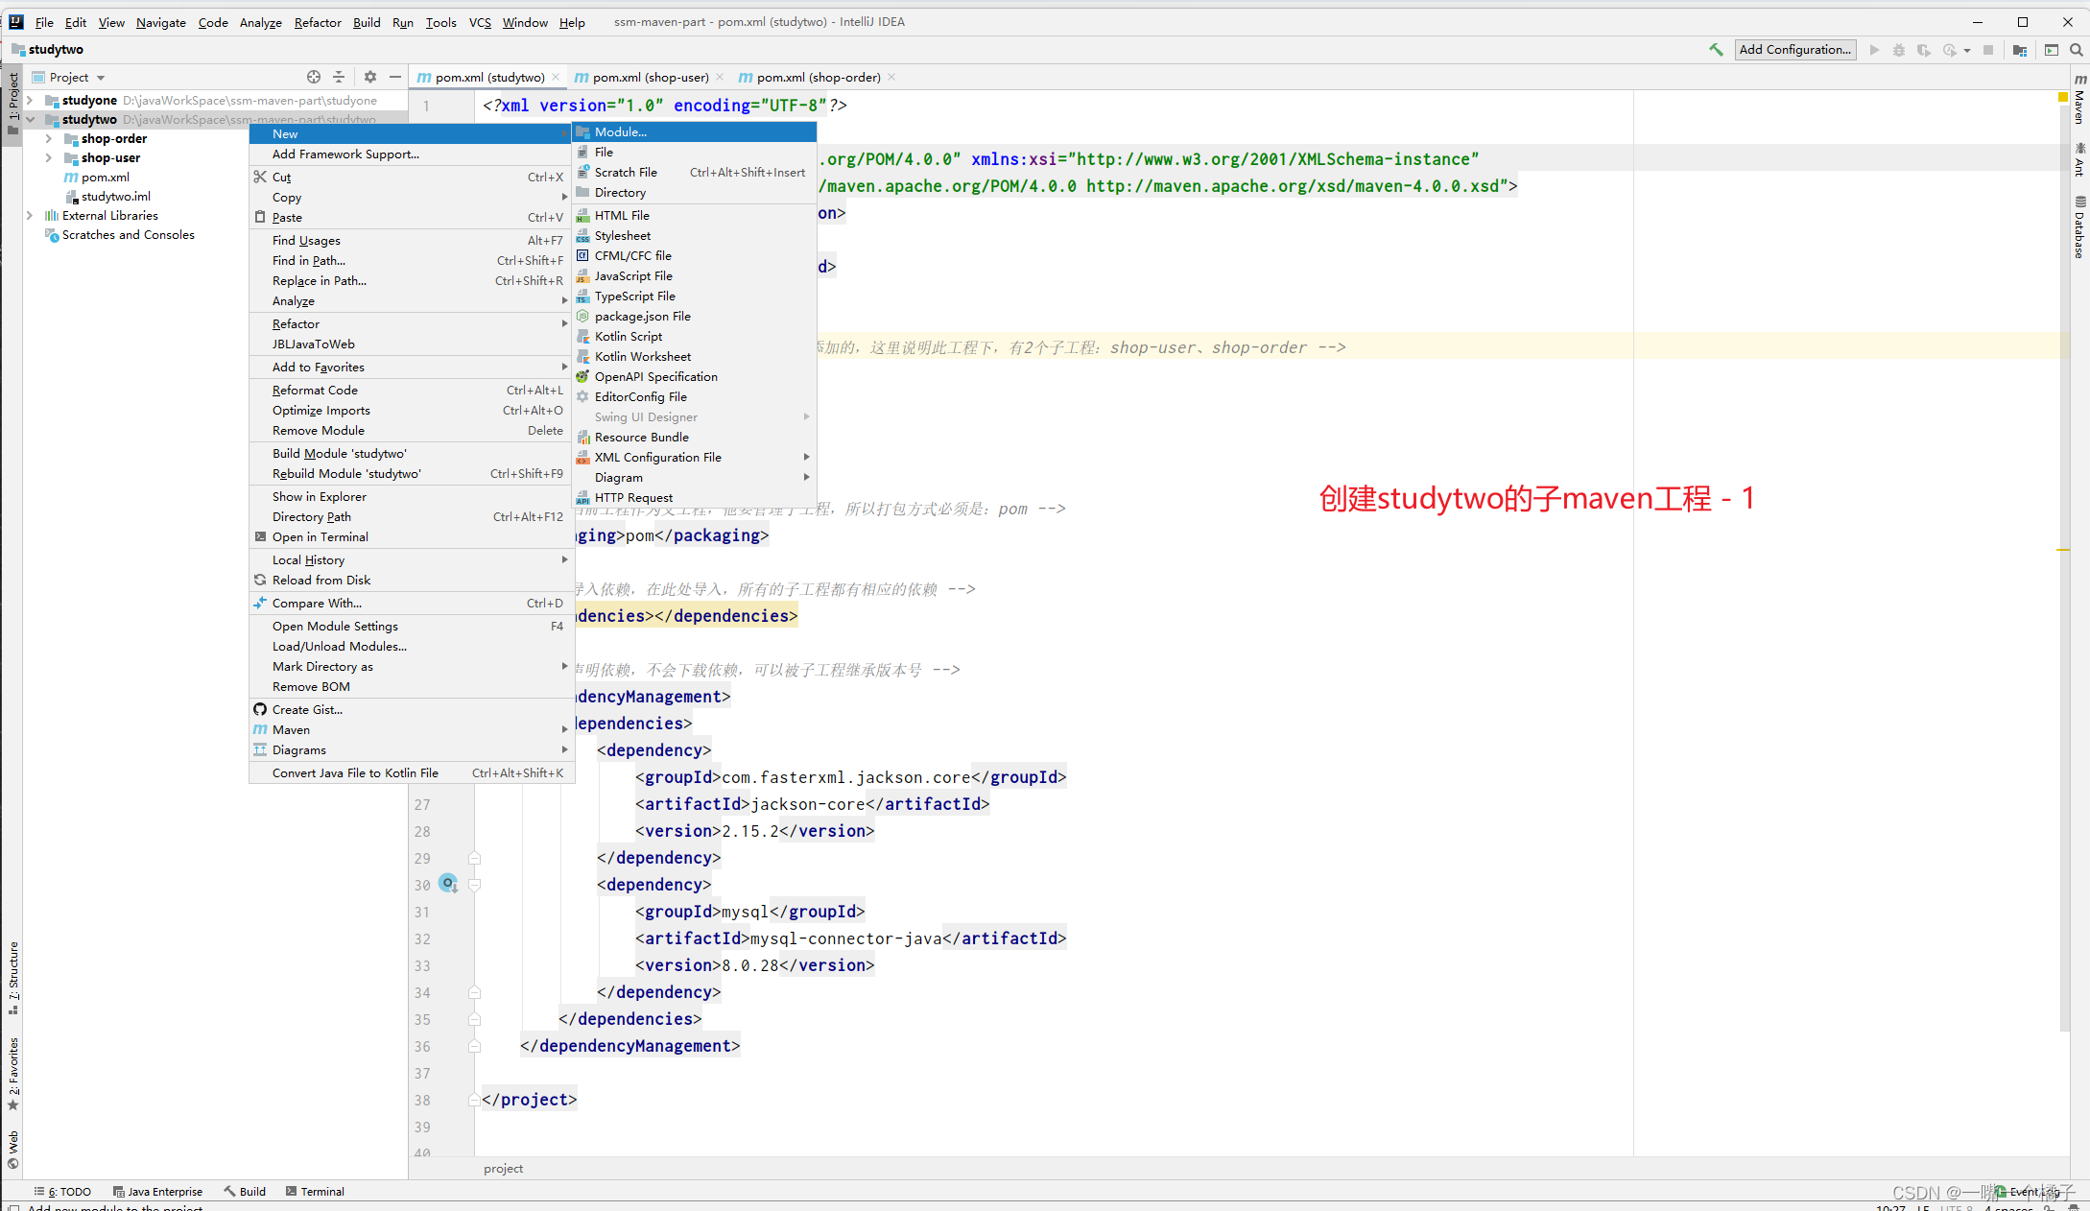
Task: Choose Show in Explorer from context menu
Action: pyautogui.click(x=412, y=496)
